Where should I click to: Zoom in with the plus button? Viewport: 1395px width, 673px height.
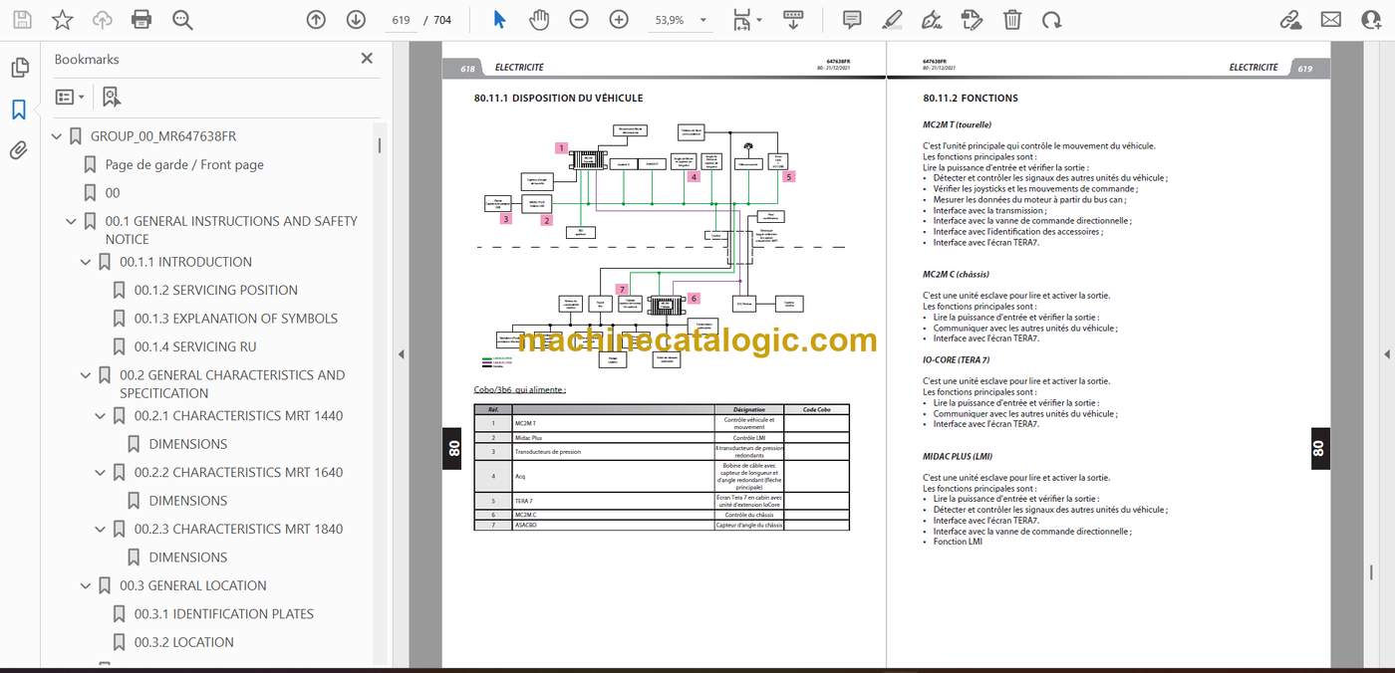click(619, 20)
